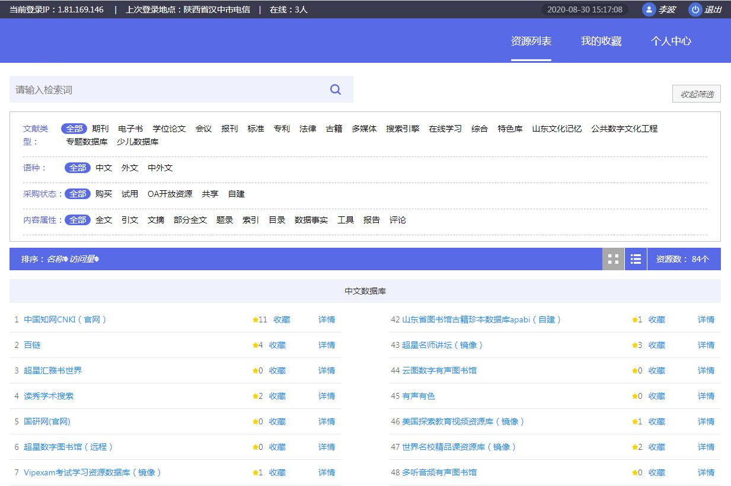
Task: View 详情 for 云图数字有声图书馆
Action: coord(706,370)
